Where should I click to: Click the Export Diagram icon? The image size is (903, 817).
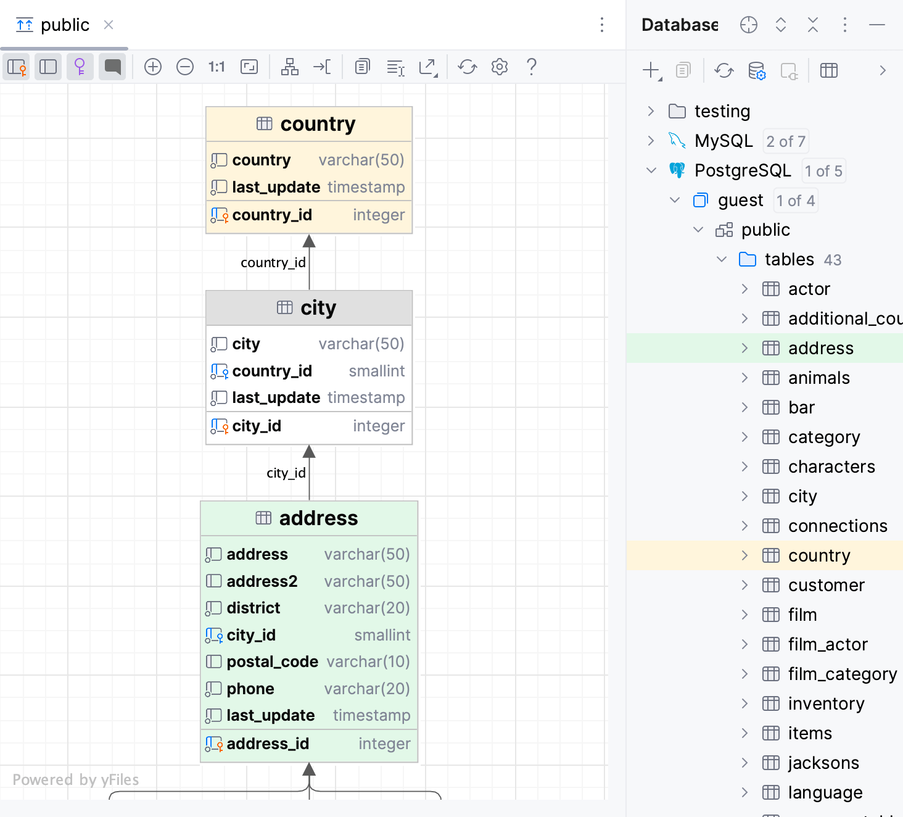[428, 67]
